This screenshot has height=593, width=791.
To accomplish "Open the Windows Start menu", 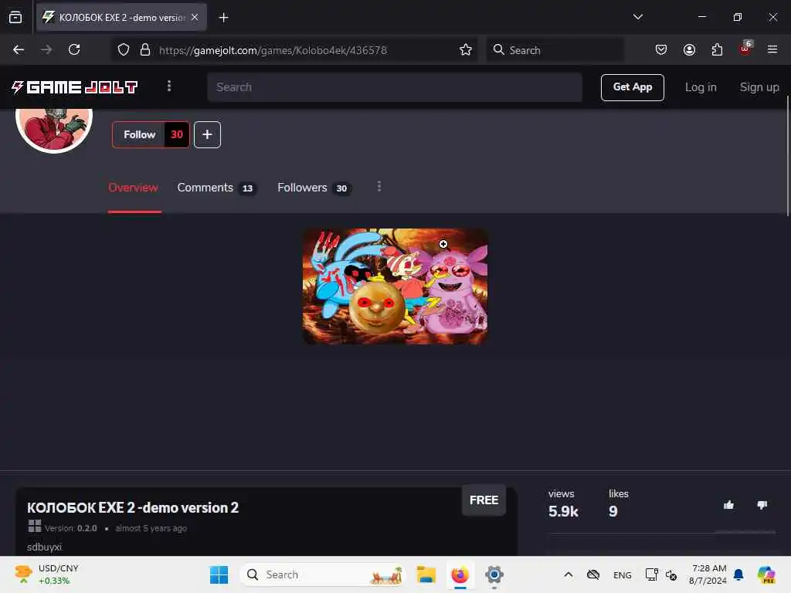I will click(219, 574).
